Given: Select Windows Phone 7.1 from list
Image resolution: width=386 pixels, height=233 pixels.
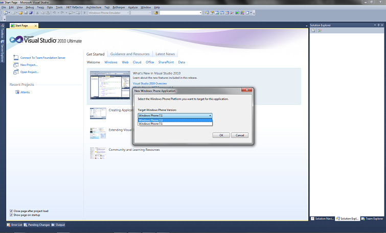Looking at the screenshot, I should click(175, 124).
